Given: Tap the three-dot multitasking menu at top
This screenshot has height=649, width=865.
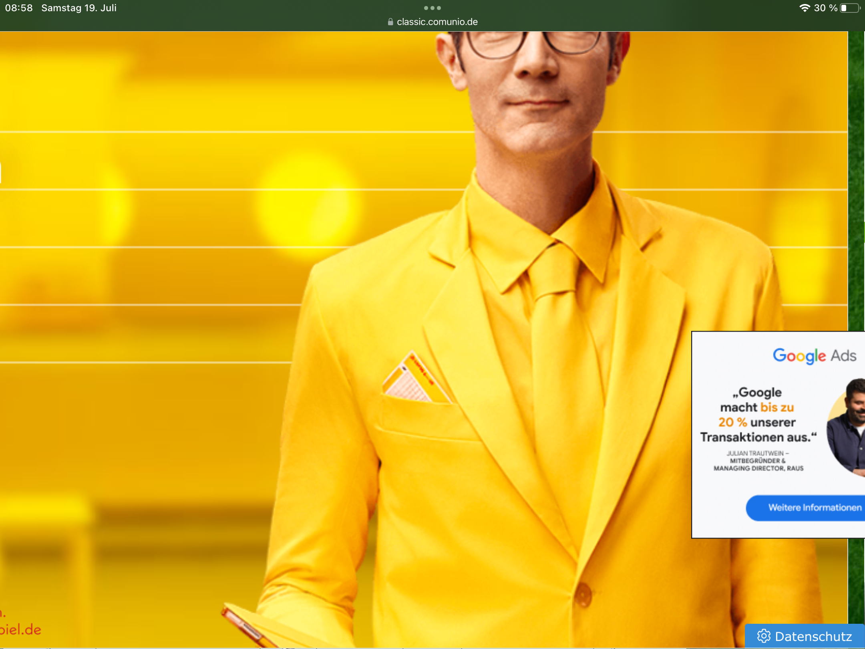Looking at the screenshot, I should 432,8.
